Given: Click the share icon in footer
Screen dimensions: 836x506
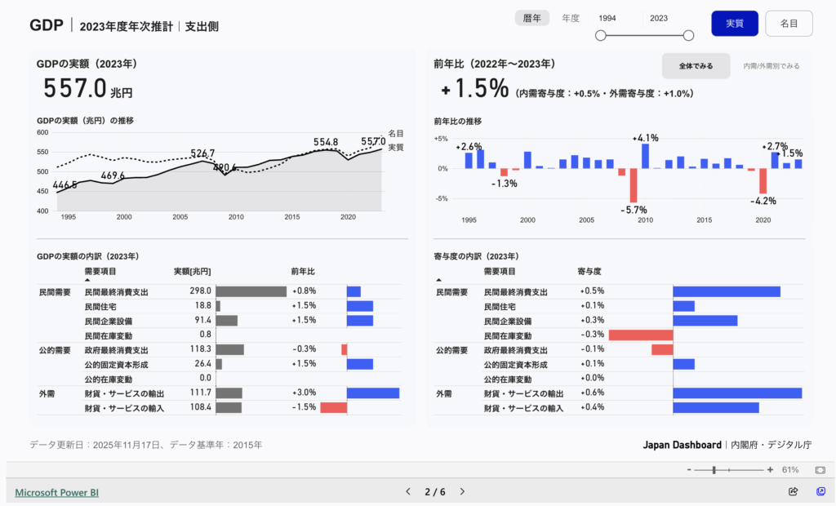Looking at the screenshot, I should coord(793,491).
